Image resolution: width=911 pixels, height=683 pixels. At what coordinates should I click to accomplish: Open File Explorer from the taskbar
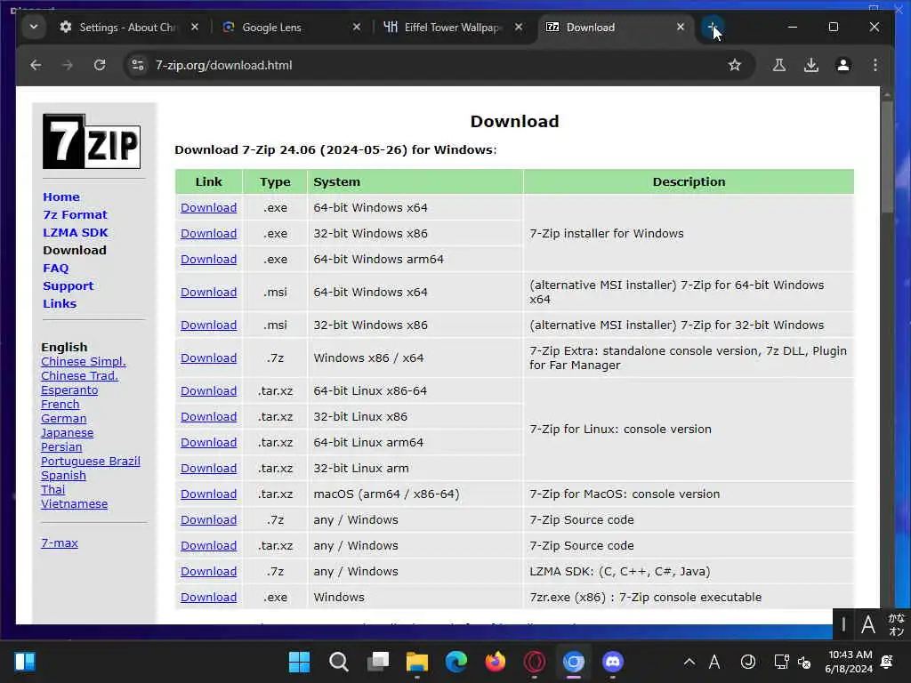pyautogui.click(x=416, y=662)
